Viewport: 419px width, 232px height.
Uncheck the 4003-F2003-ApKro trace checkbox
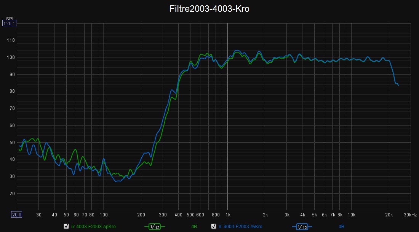(x=66, y=227)
